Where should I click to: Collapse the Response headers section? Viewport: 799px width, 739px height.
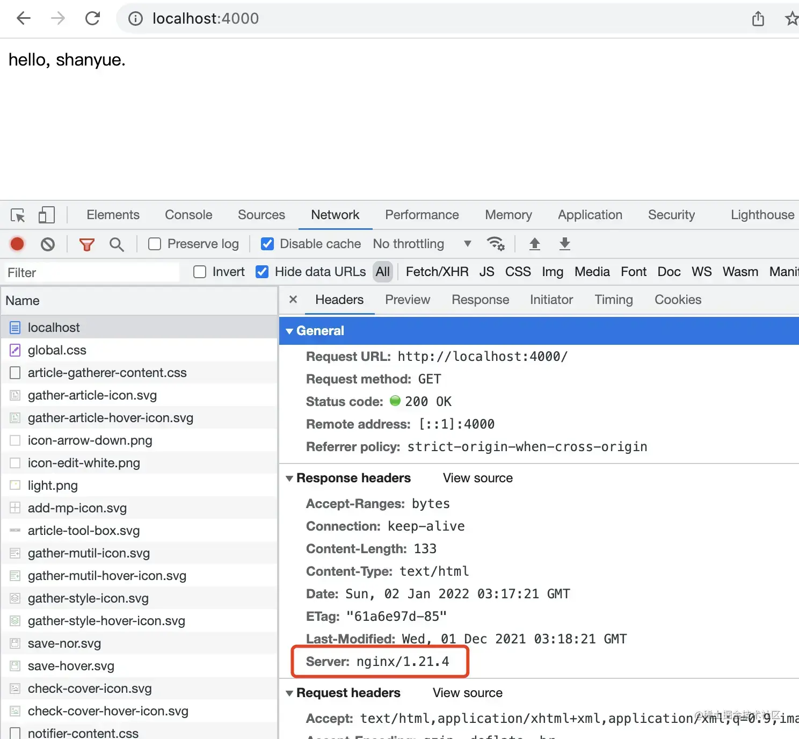[290, 478]
